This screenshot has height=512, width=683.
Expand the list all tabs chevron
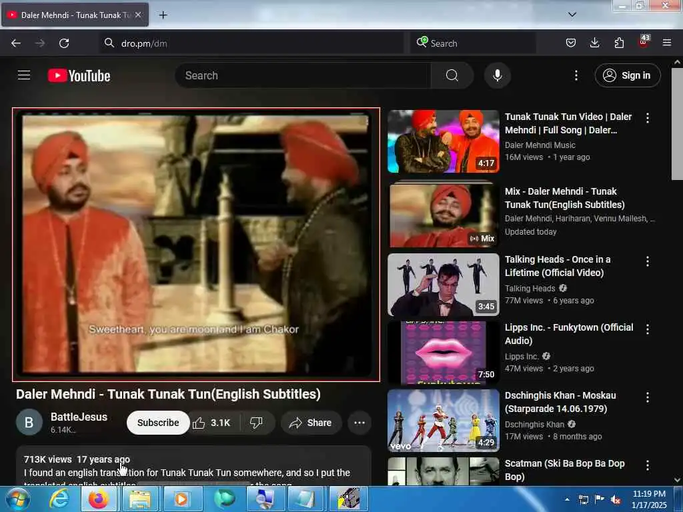tap(572, 15)
